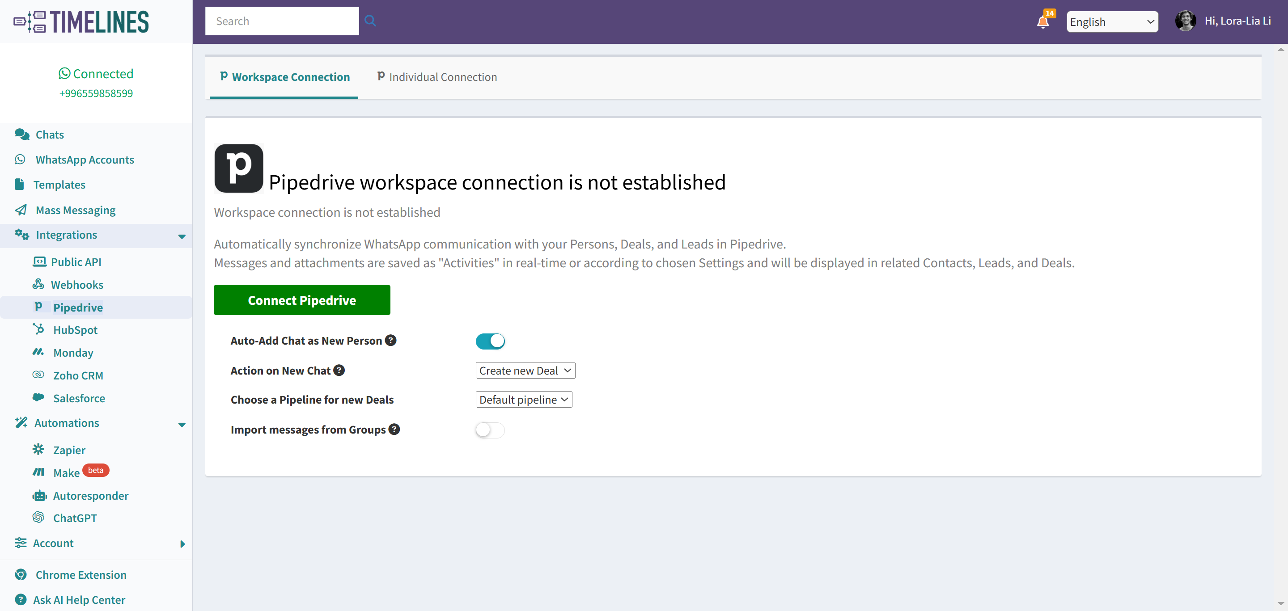Click the Make logo icon

(x=38, y=472)
